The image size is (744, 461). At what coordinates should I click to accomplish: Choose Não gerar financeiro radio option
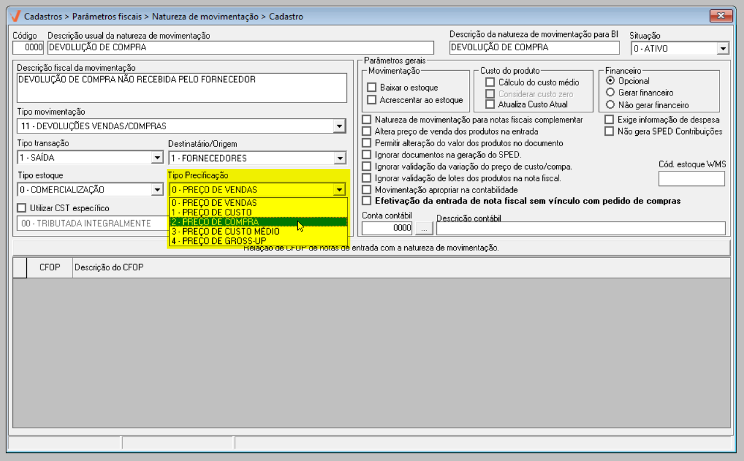pos(611,105)
